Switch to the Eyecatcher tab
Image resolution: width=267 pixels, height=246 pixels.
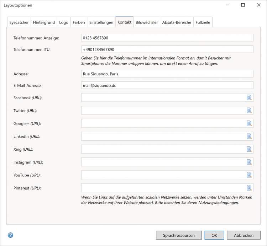[x=19, y=22]
